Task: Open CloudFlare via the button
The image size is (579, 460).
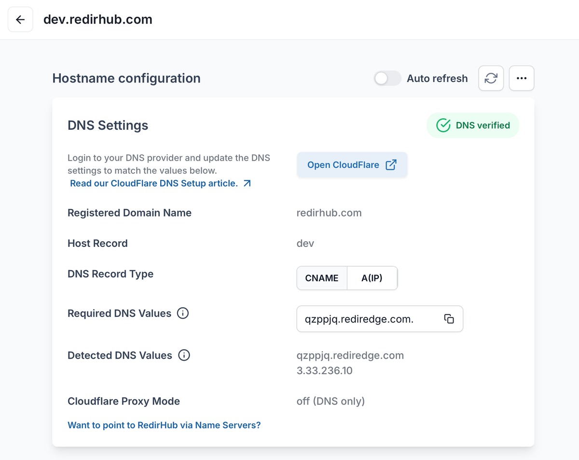Action: [x=352, y=165]
